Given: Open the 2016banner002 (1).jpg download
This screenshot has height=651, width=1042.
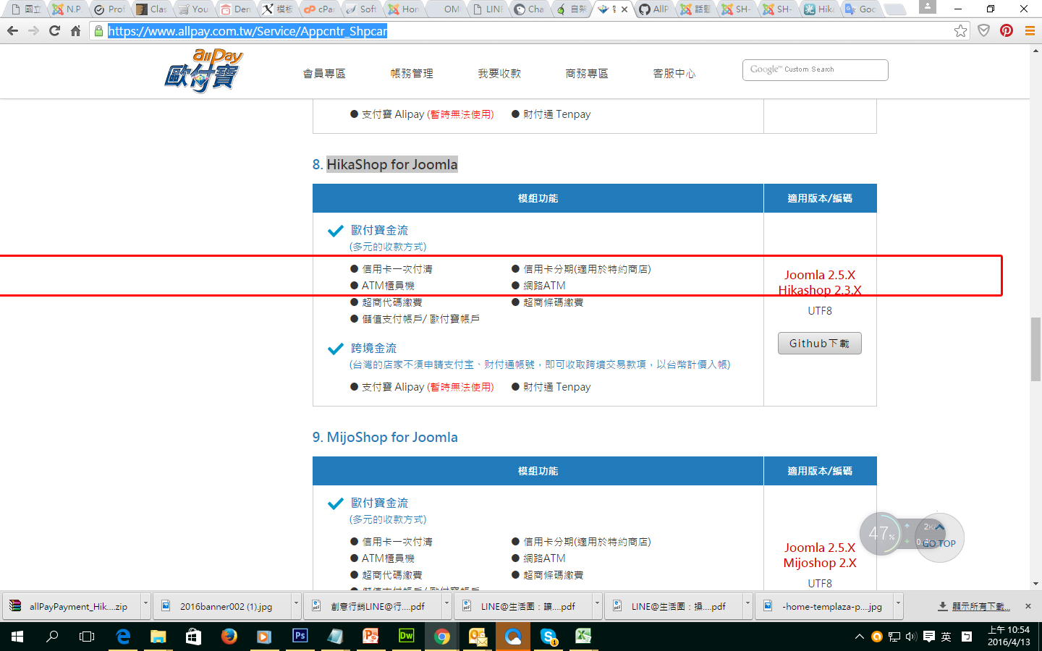Looking at the screenshot, I should (x=223, y=606).
